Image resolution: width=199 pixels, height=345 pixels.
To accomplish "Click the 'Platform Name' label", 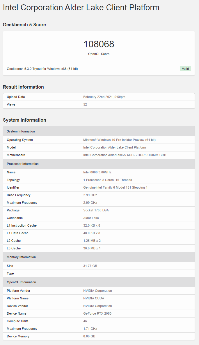I will (17, 298).
